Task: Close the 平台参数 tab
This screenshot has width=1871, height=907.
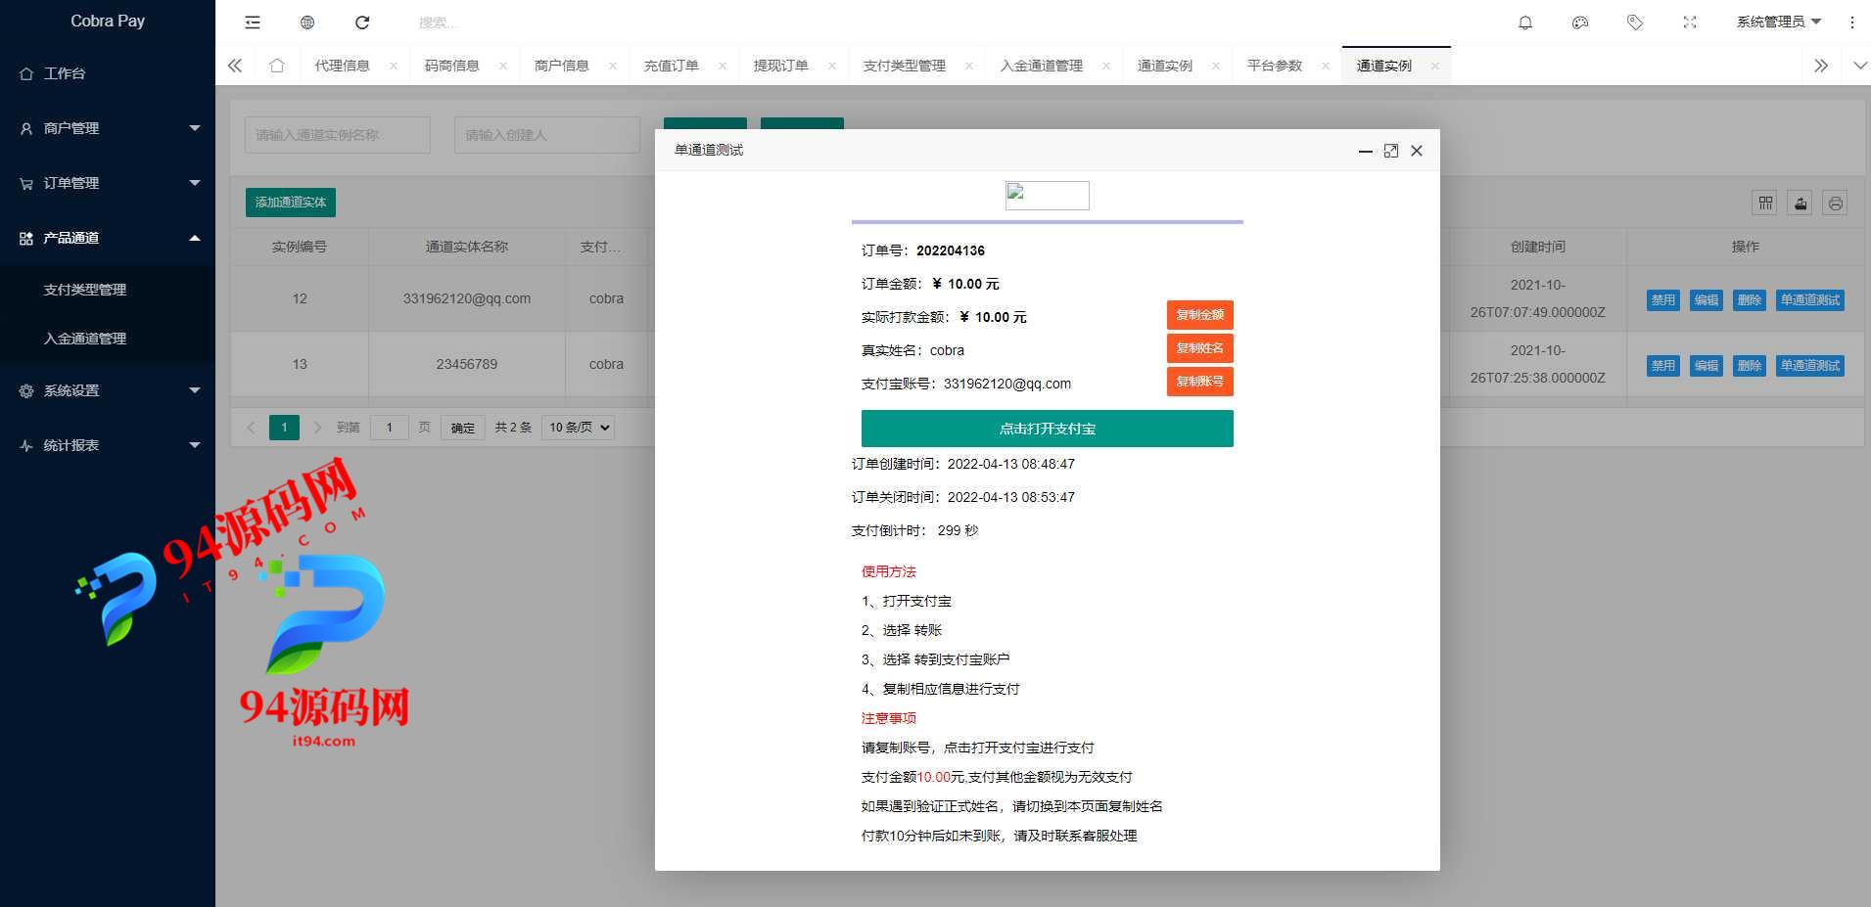Action: coord(1326,66)
